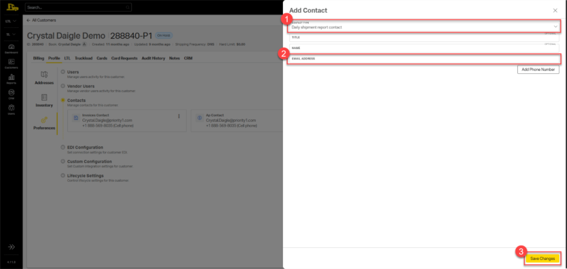Screen dimensions: 567x269
Task: Switch to the CRM tab
Action: coord(188,58)
